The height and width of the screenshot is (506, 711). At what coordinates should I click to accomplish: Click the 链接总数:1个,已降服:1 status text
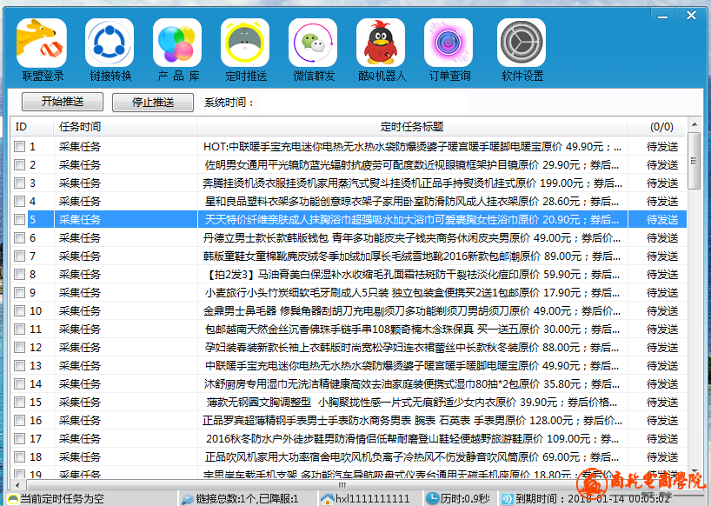pyautogui.click(x=247, y=499)
